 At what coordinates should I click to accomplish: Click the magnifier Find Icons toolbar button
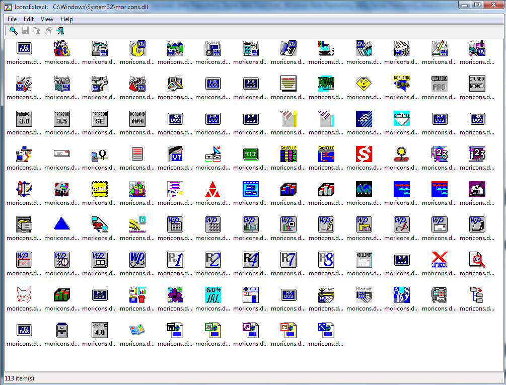click(13, 30)
